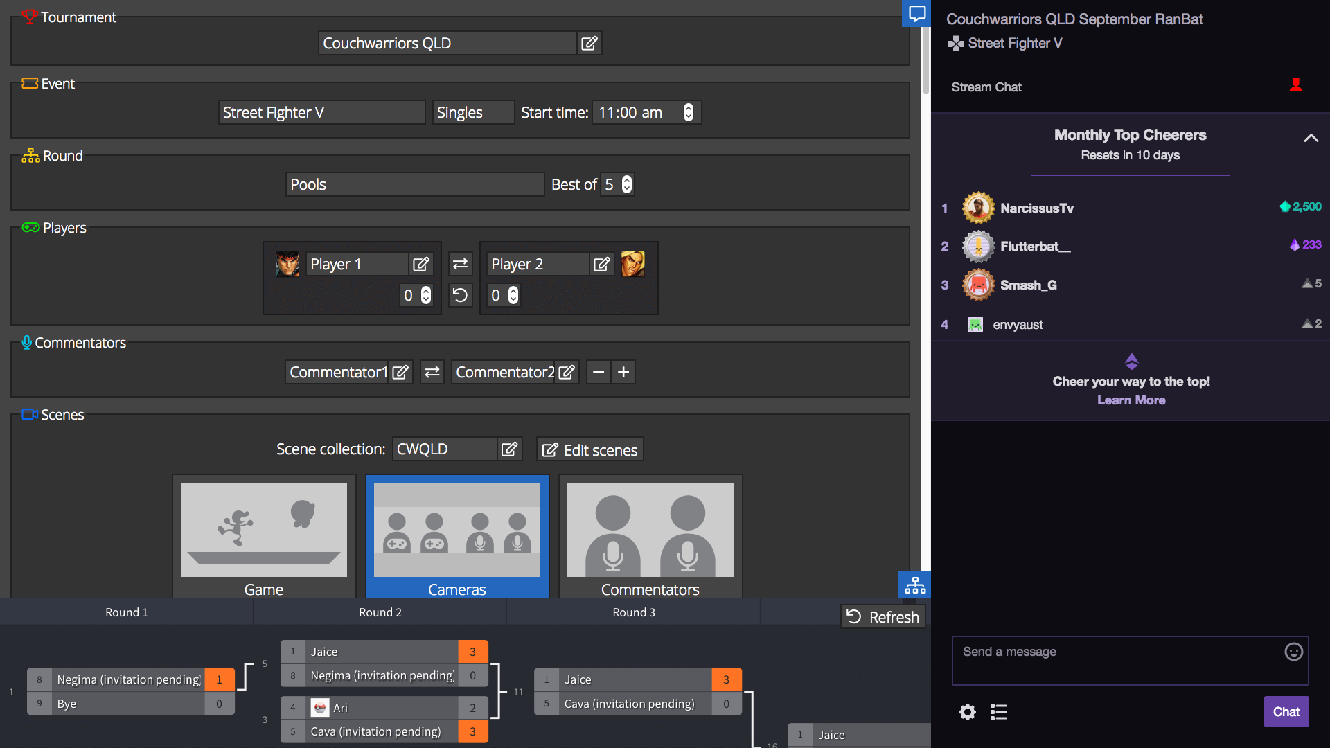The image size is (1330, 748).
Task: Click the remove commentator minus button
Action: [x=598, y=371]
